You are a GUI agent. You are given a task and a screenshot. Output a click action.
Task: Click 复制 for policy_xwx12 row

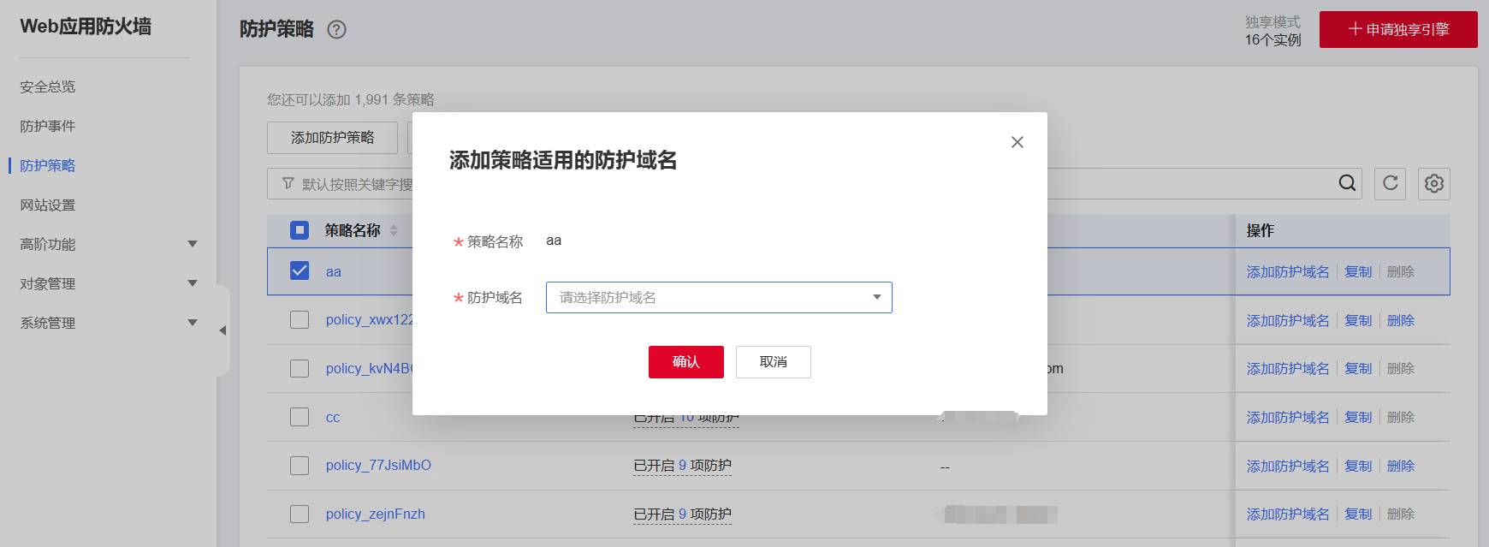click(1358, 320)
